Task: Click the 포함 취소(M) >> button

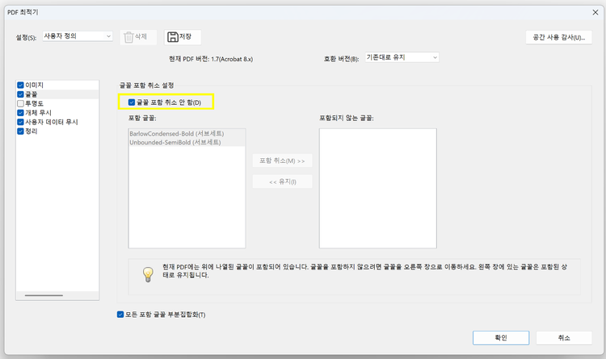Action: click(x=282, y=161)
